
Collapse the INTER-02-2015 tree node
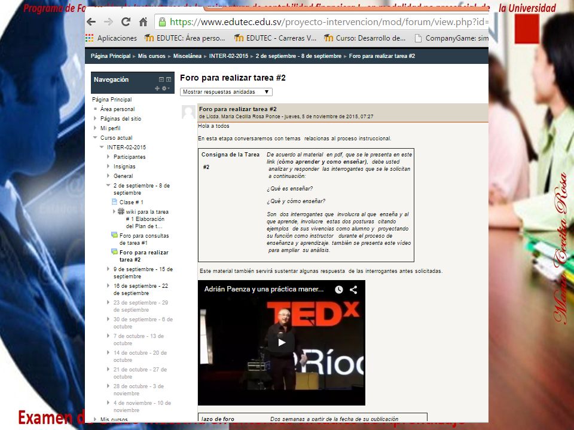click(x=102, y=147)
